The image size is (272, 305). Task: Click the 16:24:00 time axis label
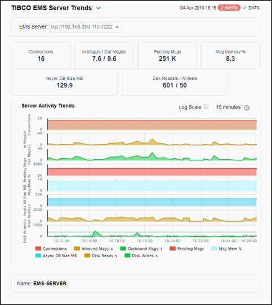tap(229, 241)
